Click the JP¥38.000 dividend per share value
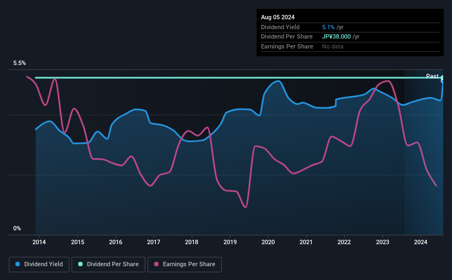The width and height of the screenshot is (452, 280). click(336, 37)
